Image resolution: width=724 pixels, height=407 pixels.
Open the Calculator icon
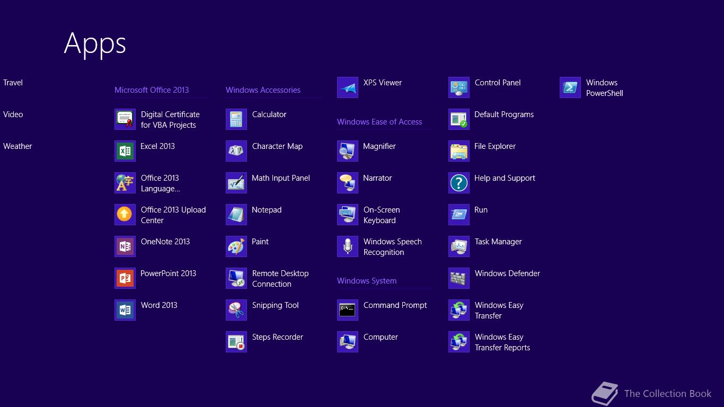(x=236, y=119)
